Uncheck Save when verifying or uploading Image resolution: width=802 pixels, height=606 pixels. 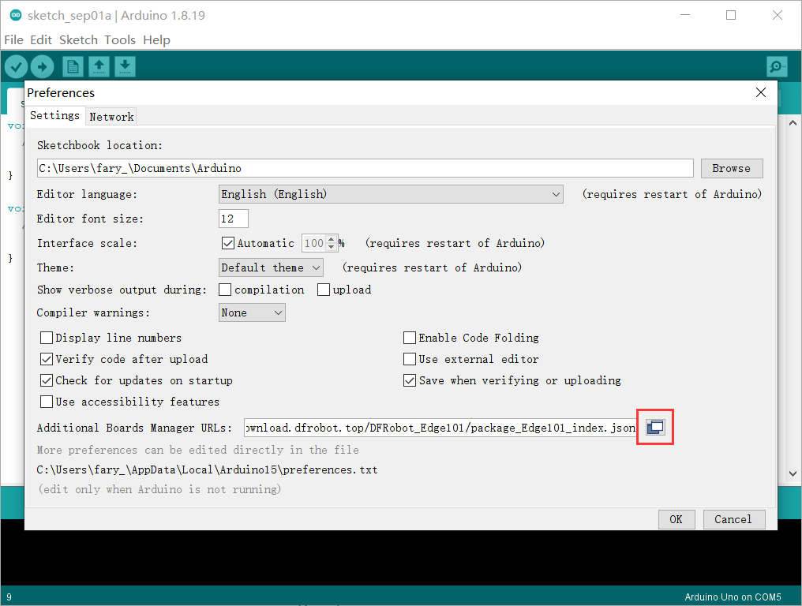point(410,381)
